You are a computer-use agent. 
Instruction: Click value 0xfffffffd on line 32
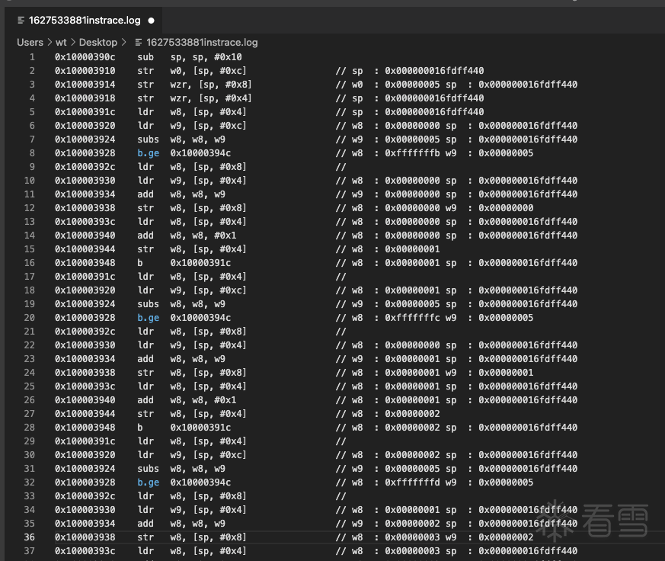pos(412,482)
